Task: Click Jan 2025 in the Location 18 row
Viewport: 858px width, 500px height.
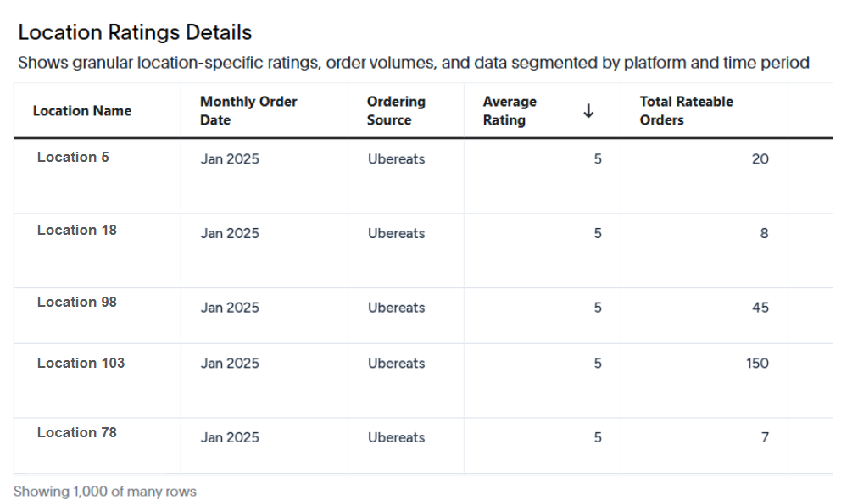Action: tap(229, 234)
